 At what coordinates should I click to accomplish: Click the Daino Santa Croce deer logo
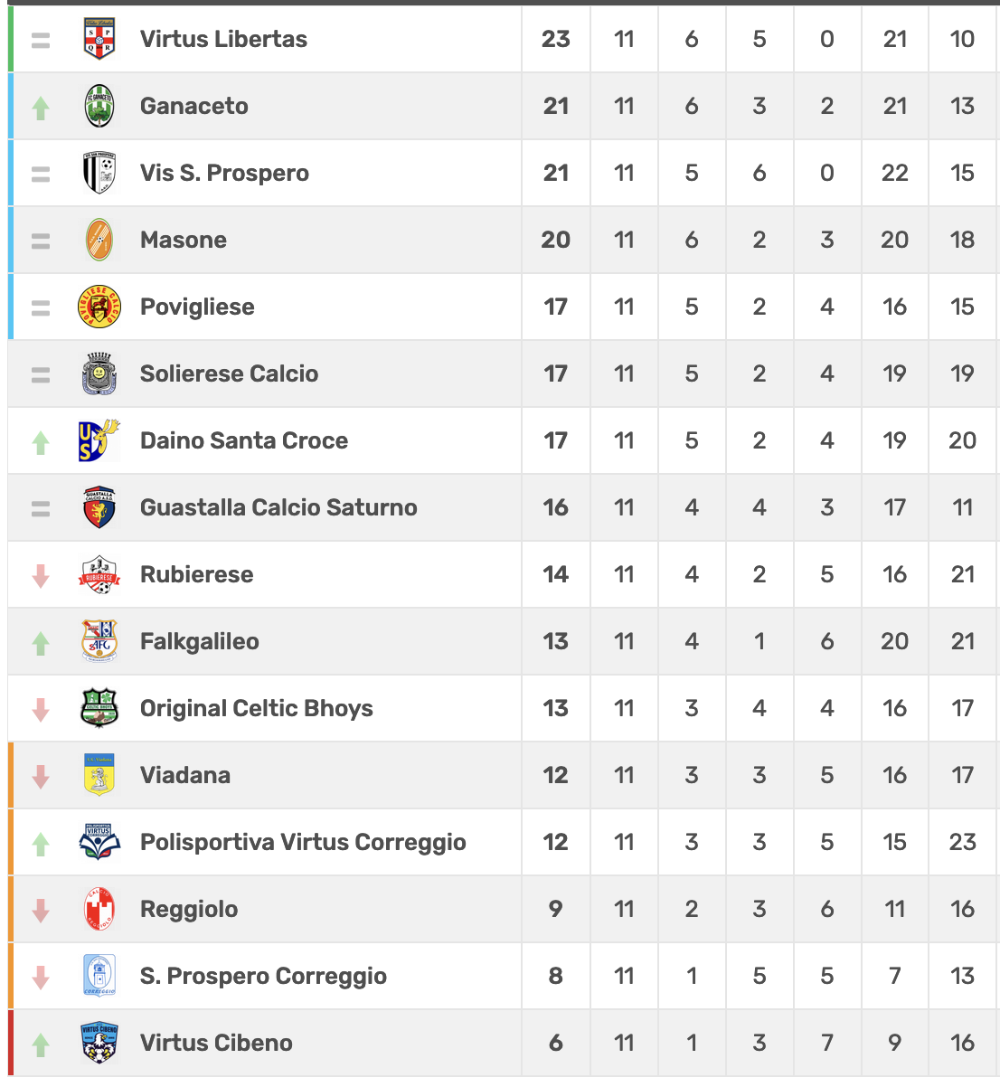(x=99, y=440)
